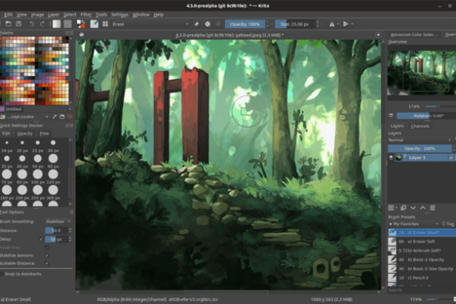This screenshot has height=304, width=456.
Task: Reload the original brush preset
Action: (218, 24)
